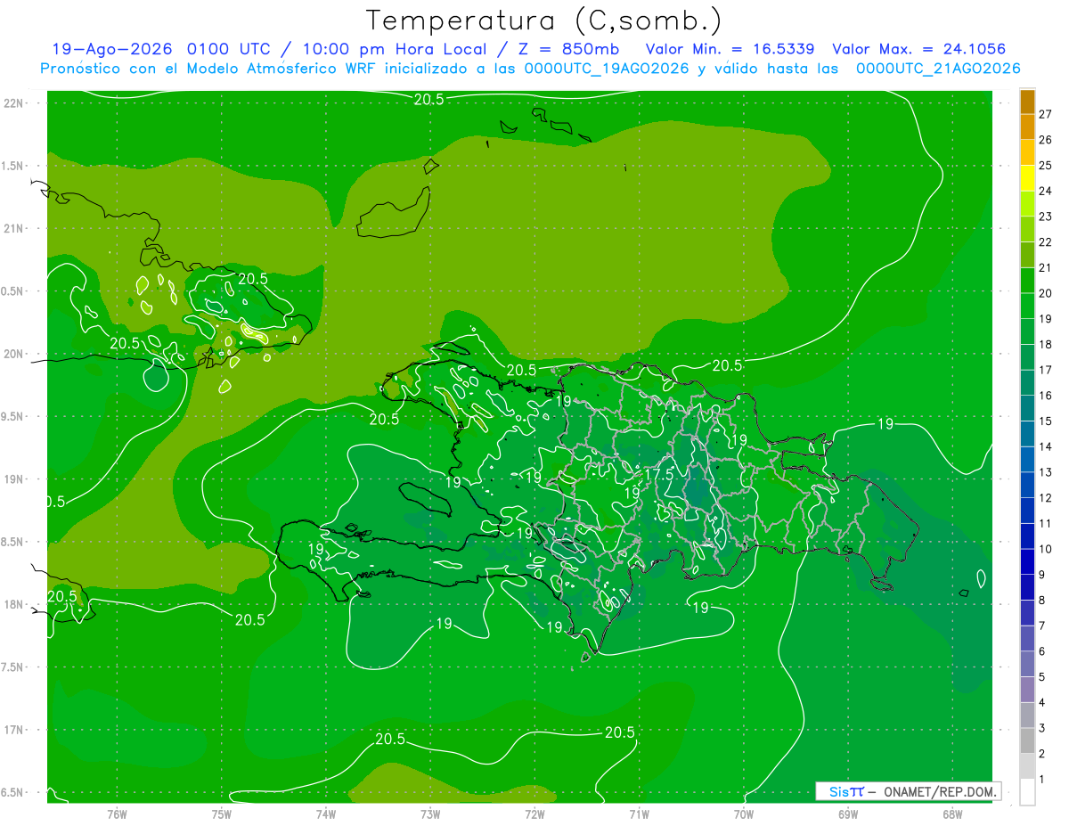Click the "73W" longitude axis label
The width and height of the screenshot is (1069, 826).
(x=430, y=814)
